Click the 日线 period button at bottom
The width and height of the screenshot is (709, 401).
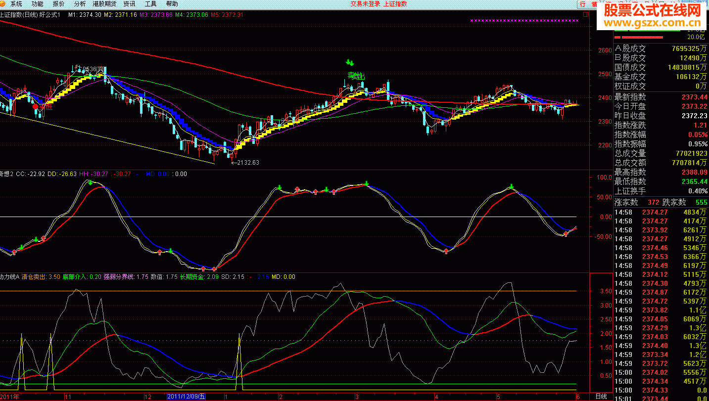tap(601, 397)
